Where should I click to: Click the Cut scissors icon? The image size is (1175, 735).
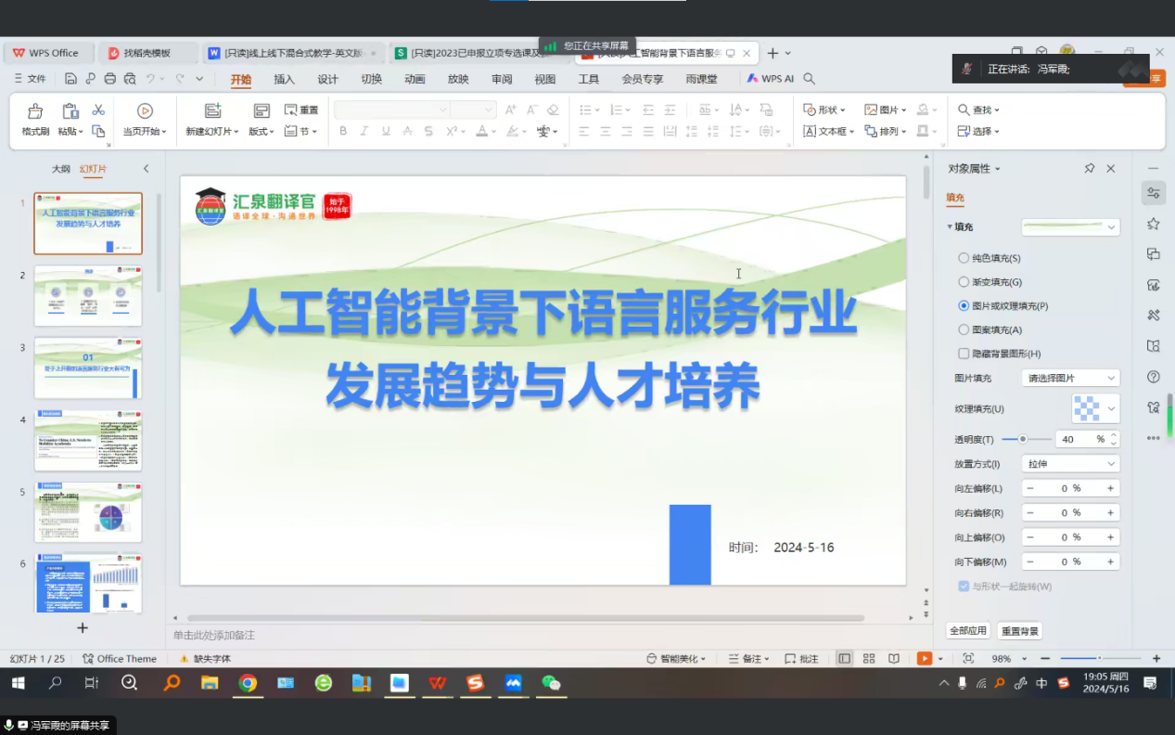click(x=98, y=110)
